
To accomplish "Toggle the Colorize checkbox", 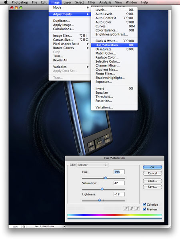I will pos(144,205).
